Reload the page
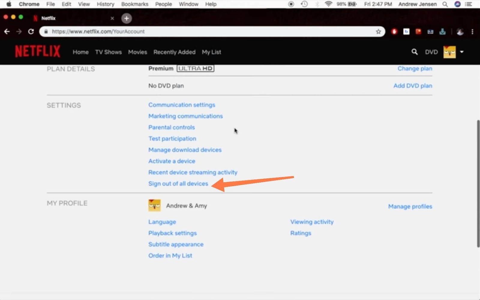 [x=31, y=31]
